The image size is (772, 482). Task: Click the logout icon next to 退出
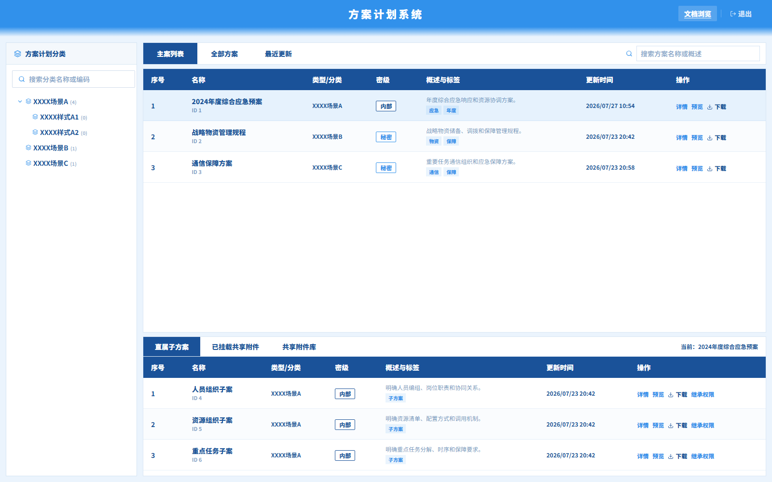733,14
